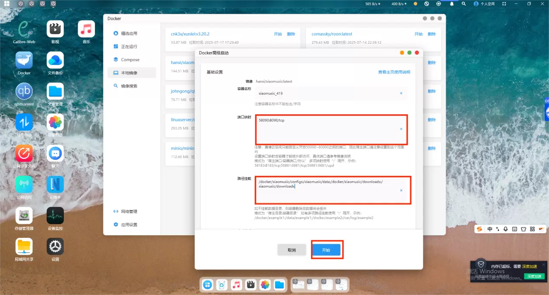
Task: Click the notification bell in top bar
Action: tap(452, 3)
